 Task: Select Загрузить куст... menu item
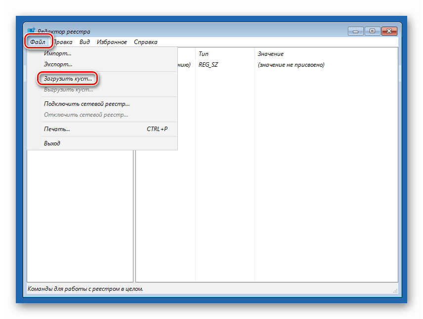click(102, 79)
